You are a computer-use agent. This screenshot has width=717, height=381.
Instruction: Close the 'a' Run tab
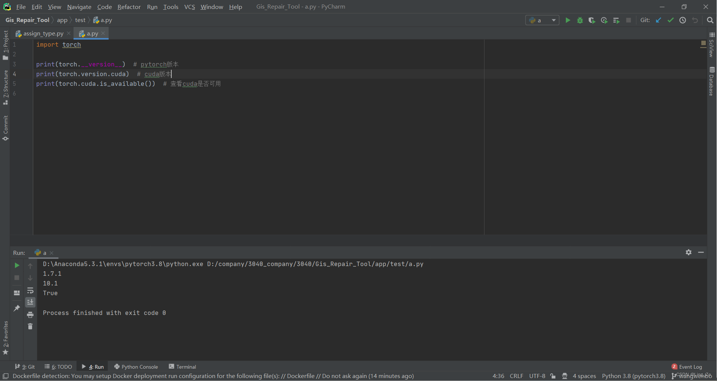(x=52, y=253)
